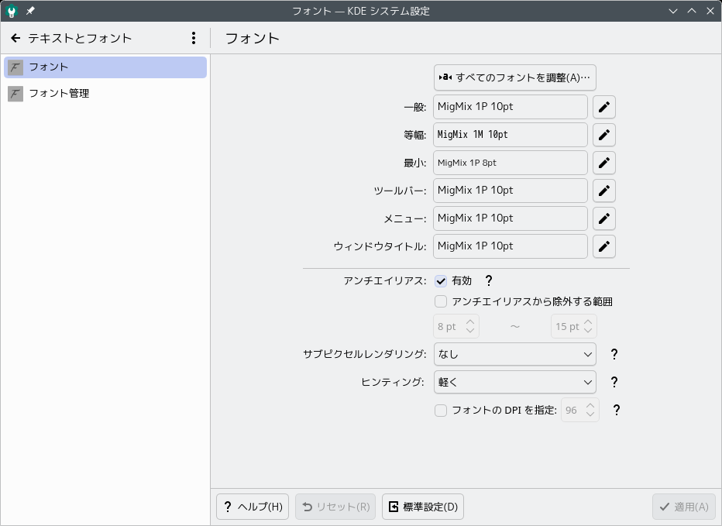The height and width of the screenshot is (526, 722).
Task: Open the editor for the 最小 font
Action: [603, 163]
